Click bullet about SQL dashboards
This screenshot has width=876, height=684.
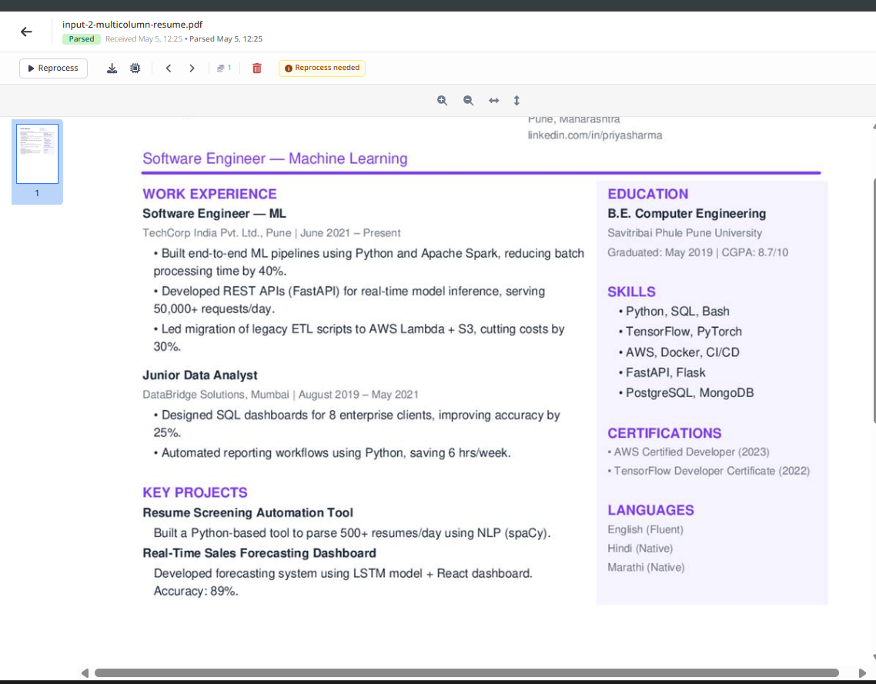point(357,424)
